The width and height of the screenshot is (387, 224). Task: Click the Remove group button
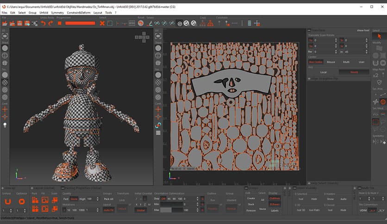(x=251, y=211)
